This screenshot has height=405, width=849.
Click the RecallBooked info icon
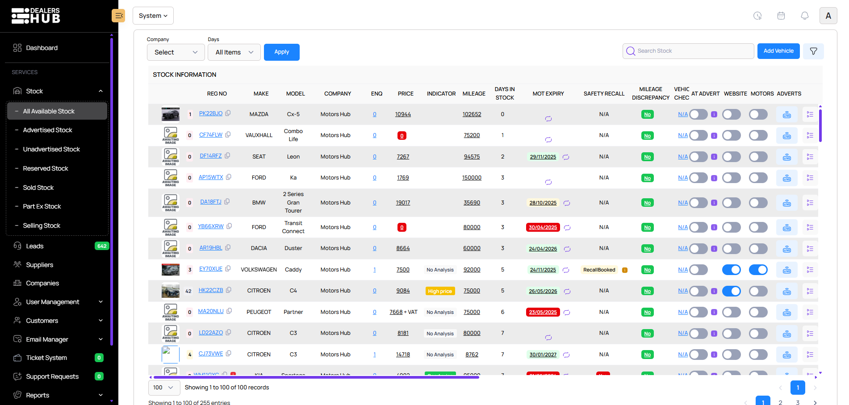click(625, 270)
